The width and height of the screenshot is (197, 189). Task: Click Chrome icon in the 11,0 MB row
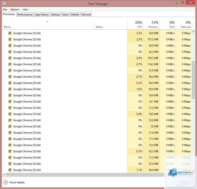pos(10,133)
